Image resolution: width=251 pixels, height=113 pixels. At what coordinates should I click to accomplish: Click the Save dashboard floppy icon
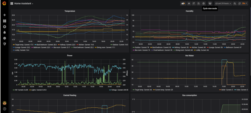(x=199, y=3)
